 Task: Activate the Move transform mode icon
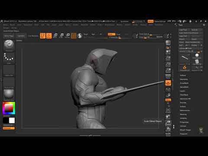click(x=55, y=36)
